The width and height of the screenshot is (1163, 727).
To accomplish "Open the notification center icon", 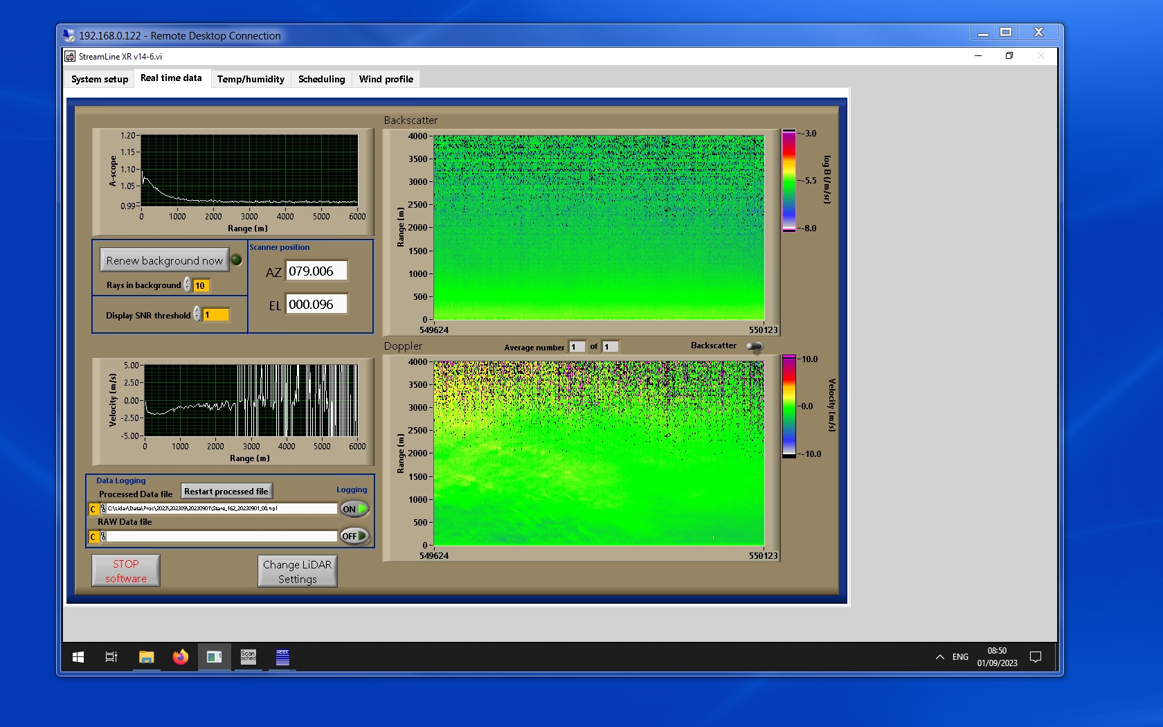I will coord(1036,657).
